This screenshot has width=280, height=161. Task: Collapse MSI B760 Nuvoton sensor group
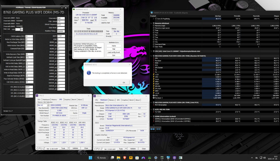[x=151, y=56]
